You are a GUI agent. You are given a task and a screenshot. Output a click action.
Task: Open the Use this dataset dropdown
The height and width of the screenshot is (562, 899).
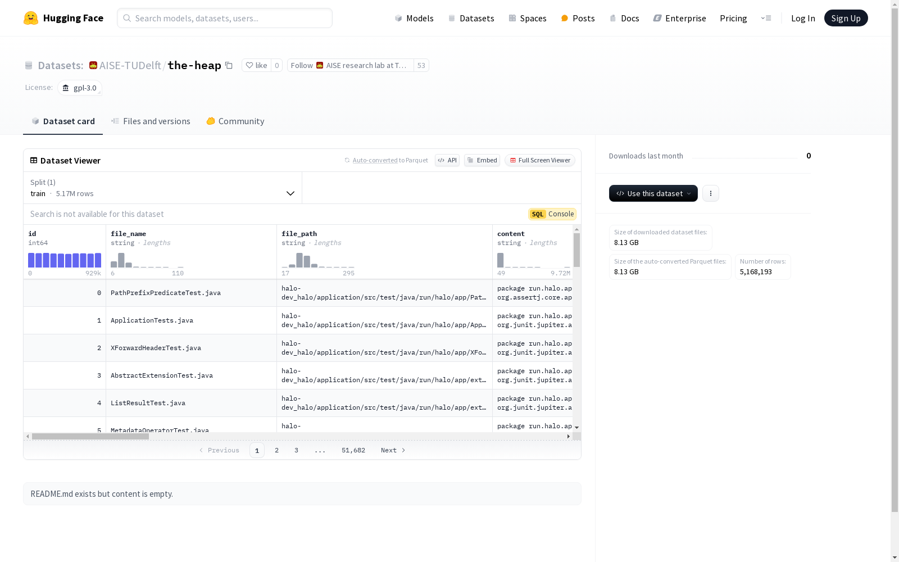[653, 193]
